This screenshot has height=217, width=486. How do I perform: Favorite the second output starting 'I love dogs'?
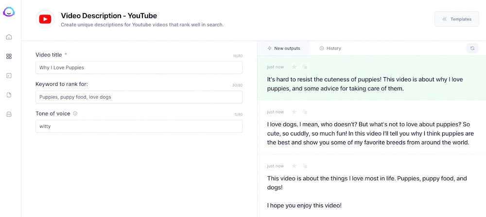tap(294, 112)
